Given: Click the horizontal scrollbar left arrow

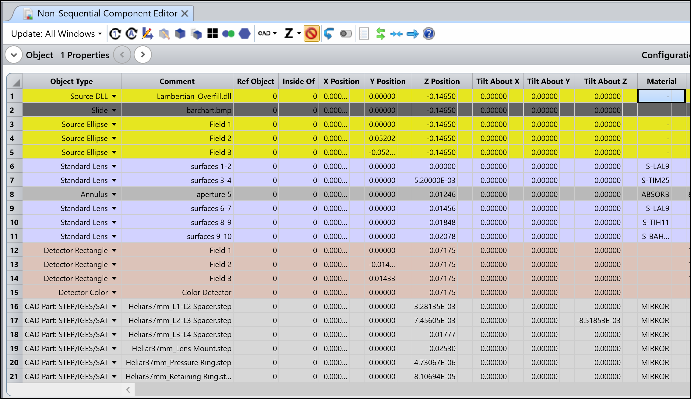Looking at the screenshot, I should click(128, 389).
